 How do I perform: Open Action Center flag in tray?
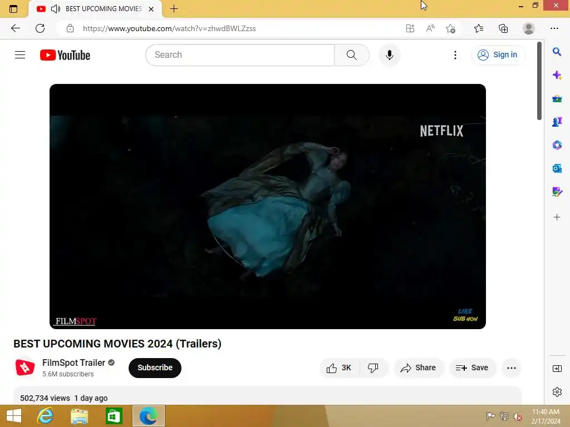490,416
